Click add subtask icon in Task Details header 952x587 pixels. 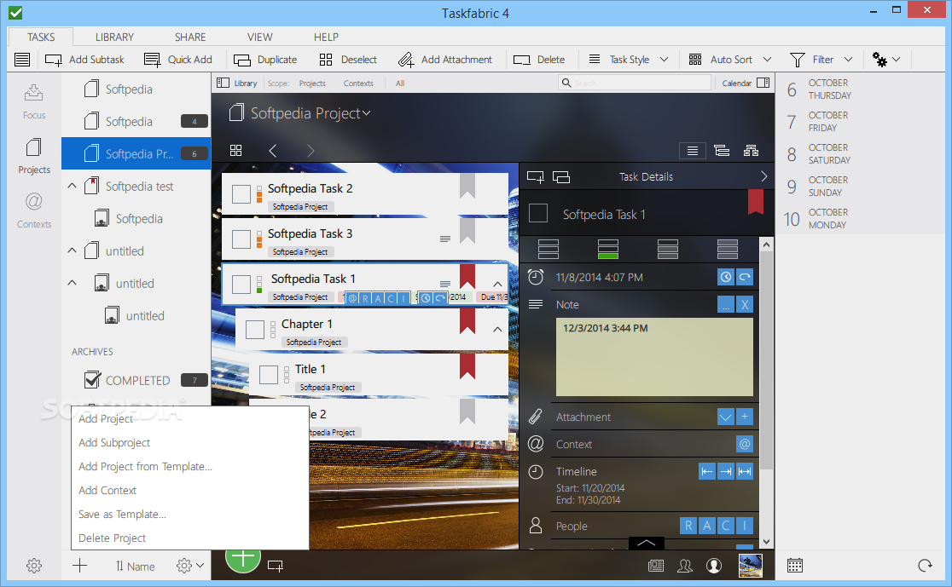tap(536, 177)
